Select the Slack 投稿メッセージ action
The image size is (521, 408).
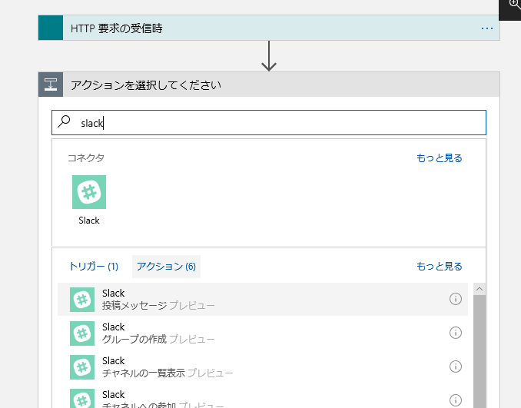pyautogui.click(x=263, y=300)
